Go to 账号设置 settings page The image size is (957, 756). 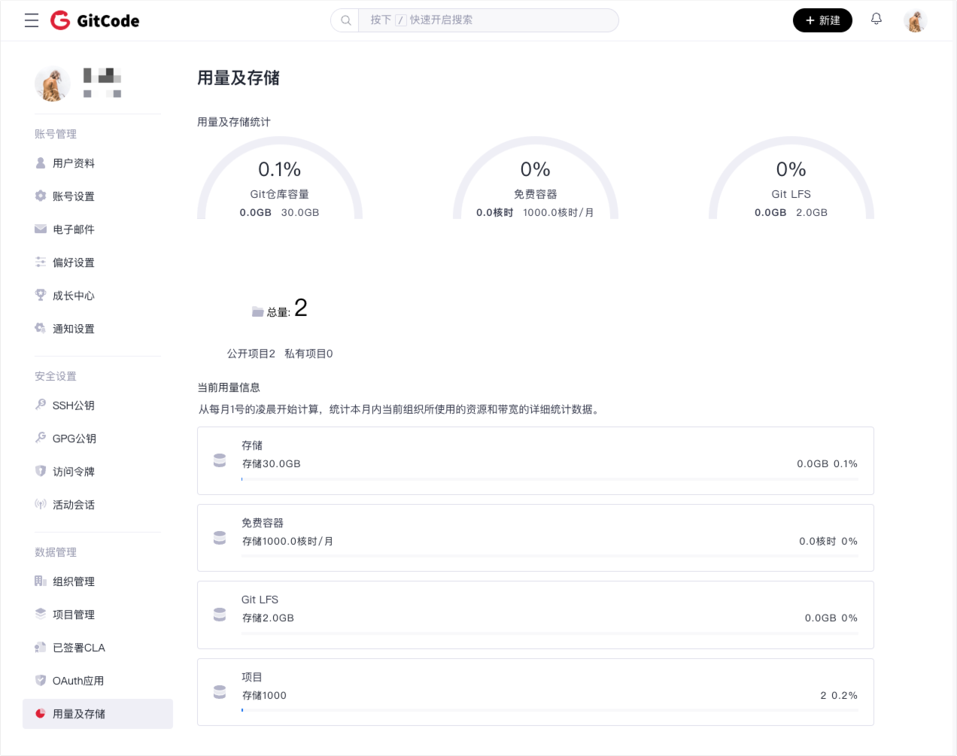point(73,196)
